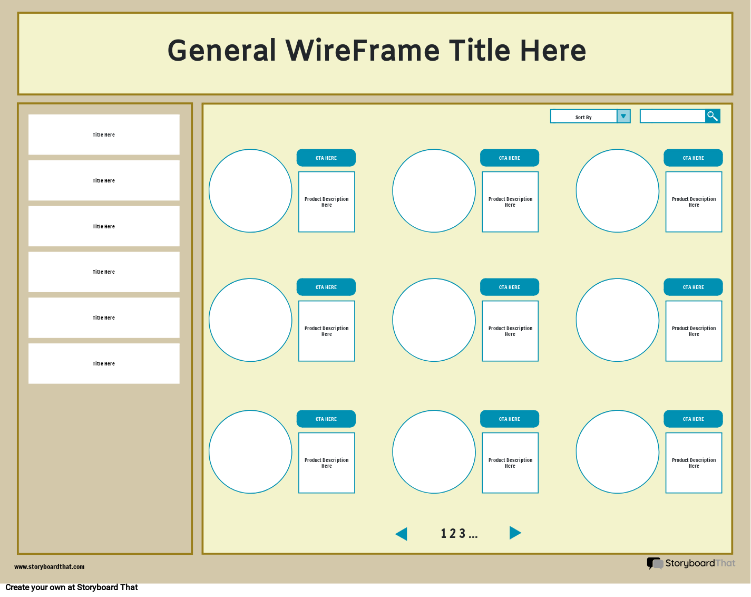Visit www.storyboardthat.com link
751x597 pixels.
pos(49,567)
